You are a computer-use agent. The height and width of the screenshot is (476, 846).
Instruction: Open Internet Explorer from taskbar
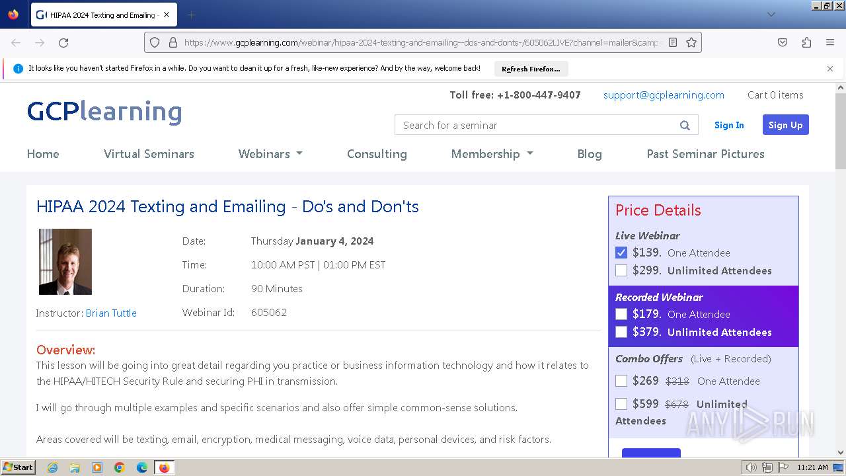(53, 467)
